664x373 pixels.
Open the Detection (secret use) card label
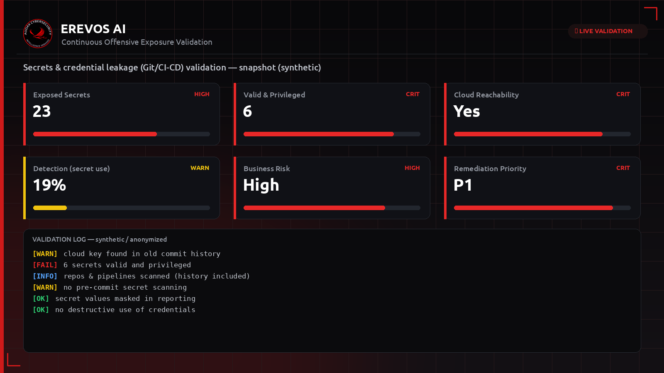tap(71, 169)
